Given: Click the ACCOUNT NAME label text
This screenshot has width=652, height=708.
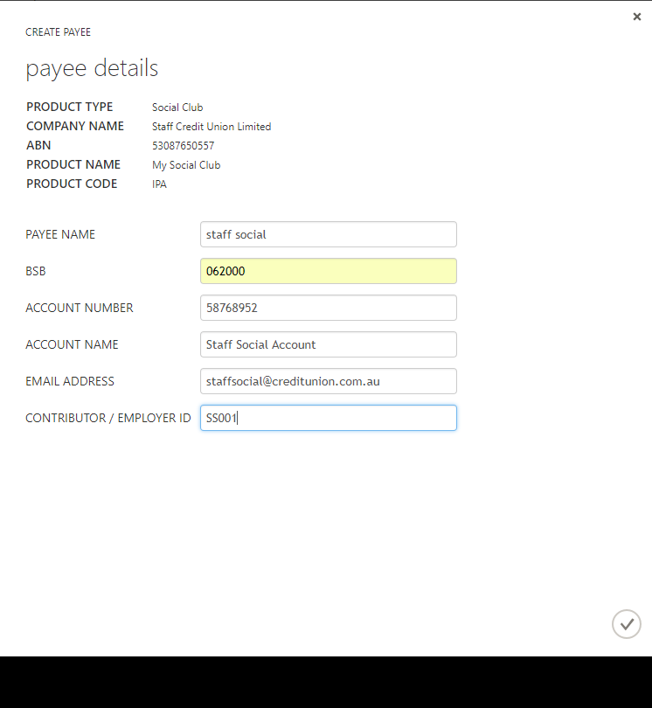Looking at the screenshot, I should (x=72, y=344).
